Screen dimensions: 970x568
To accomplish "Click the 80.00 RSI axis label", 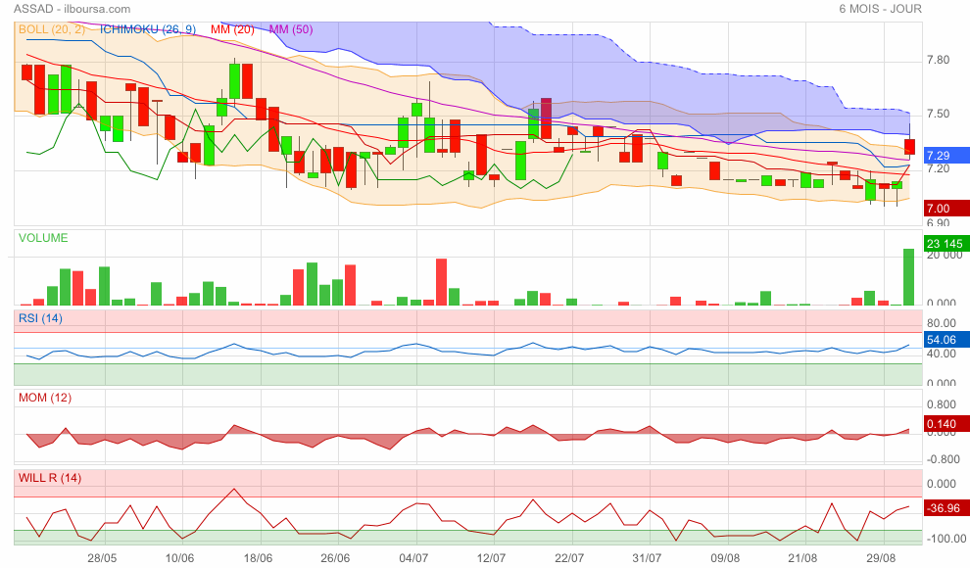I will [x=942, y=323].
